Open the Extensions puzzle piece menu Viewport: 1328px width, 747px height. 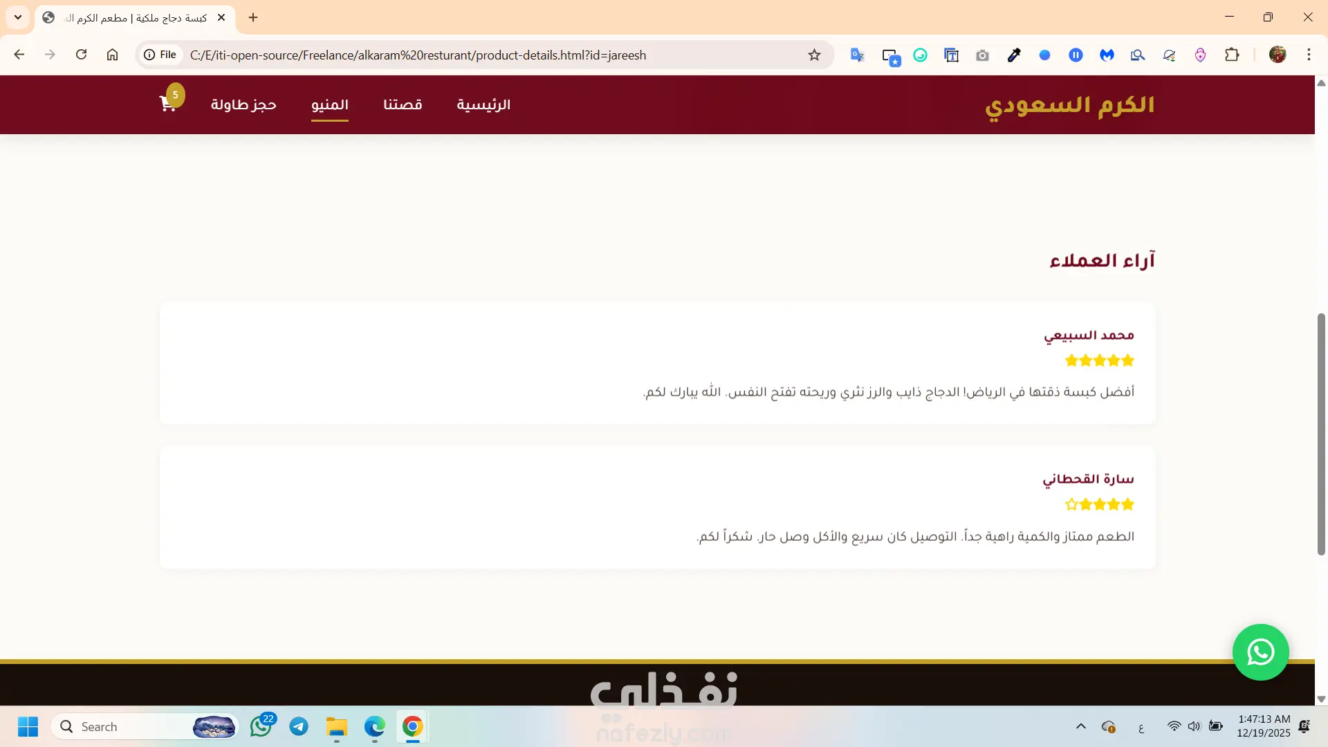pos(1232,55)
